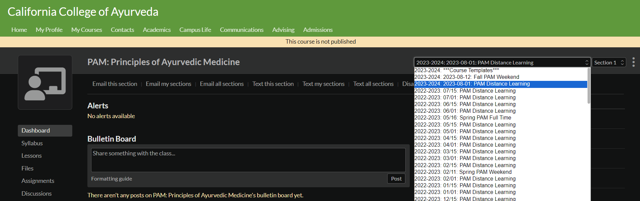Screen dimensions: 640x201
Task: Open My Courses in navigation bar
Action: click(x=87, y=30)
